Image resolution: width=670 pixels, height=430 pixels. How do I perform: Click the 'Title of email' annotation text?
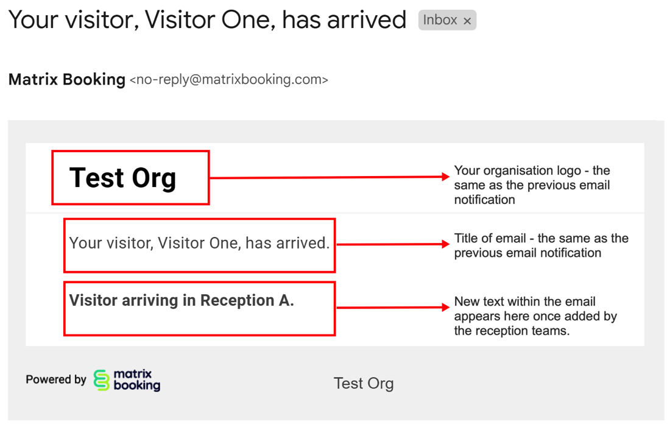[x=541, y=245]
